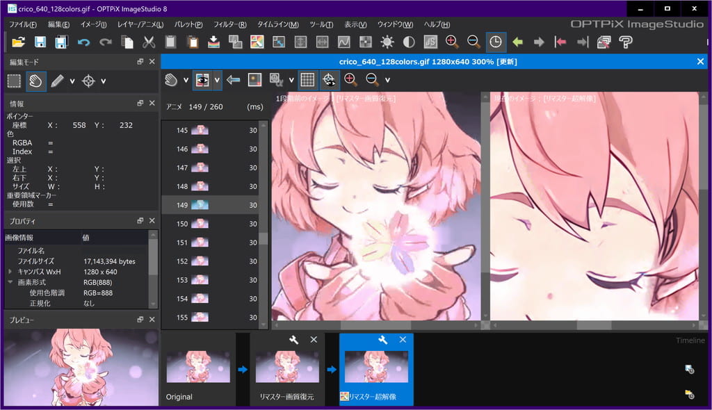Jump to first step red arrow icon
The width and height of the screenshot is (712, 410).
560,42
